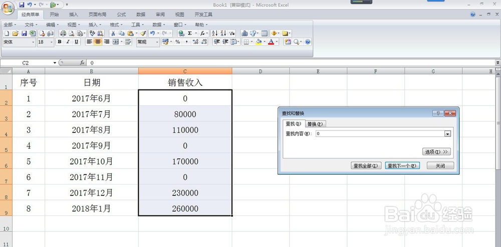Open the font name dropdown showing 宋体
501x247 pixels.
click(33, 42)
